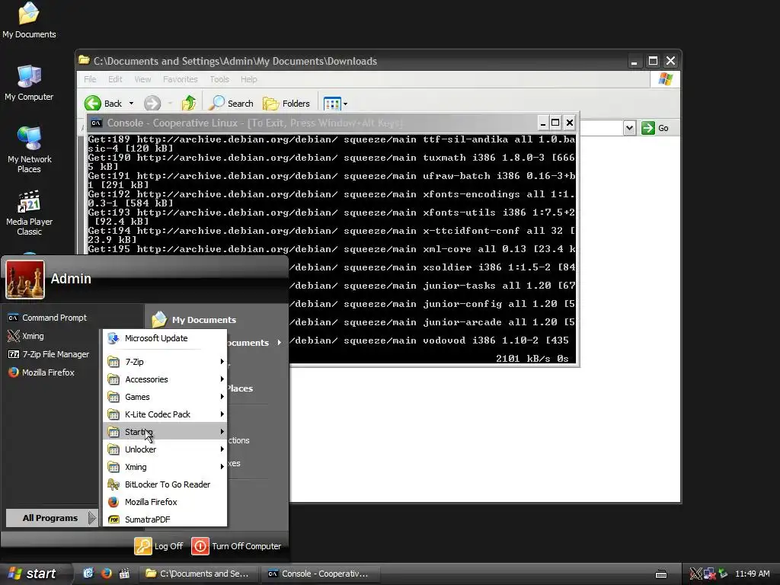The image size is (780, 585).
Task: Launch Mozilla Firefox from pinned Start list
Action: click(41, 372)
